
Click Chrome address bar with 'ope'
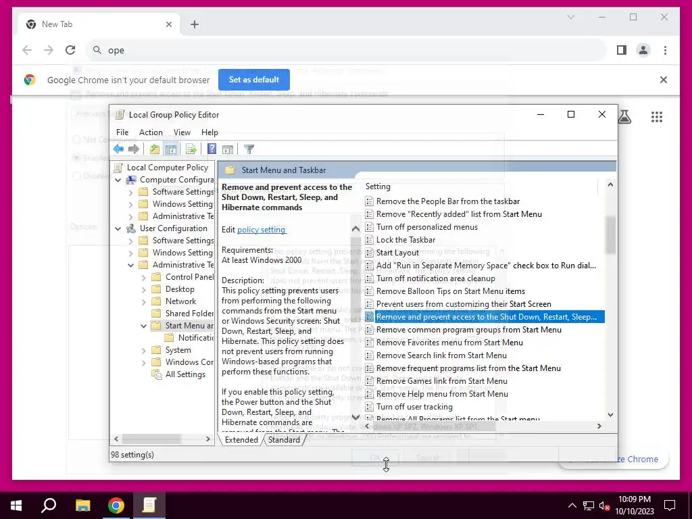point(347,50)
